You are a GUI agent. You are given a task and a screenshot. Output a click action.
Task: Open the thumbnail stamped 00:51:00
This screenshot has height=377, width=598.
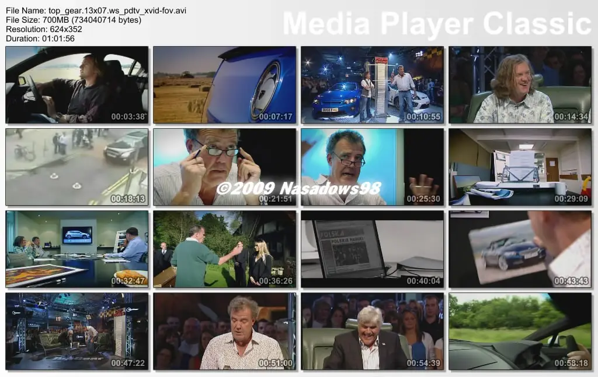click(225, 332)
